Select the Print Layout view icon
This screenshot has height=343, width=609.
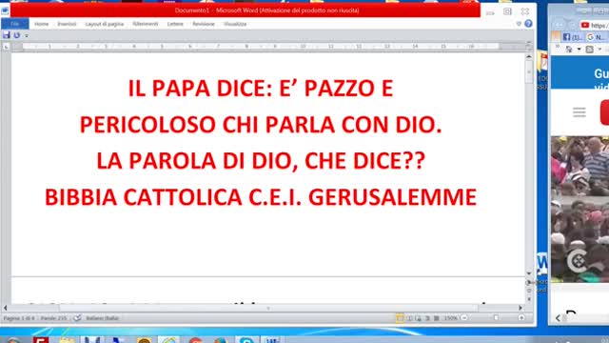point(400,318)
